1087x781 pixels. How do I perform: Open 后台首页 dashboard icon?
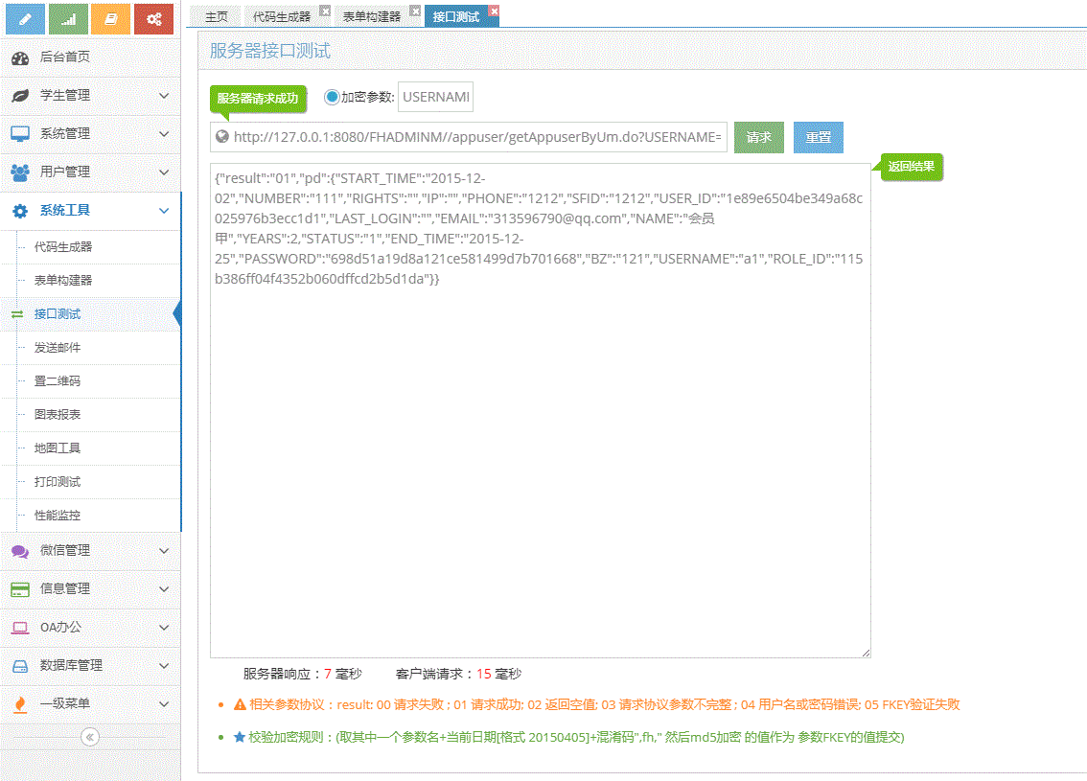click(x=20, y=57)
